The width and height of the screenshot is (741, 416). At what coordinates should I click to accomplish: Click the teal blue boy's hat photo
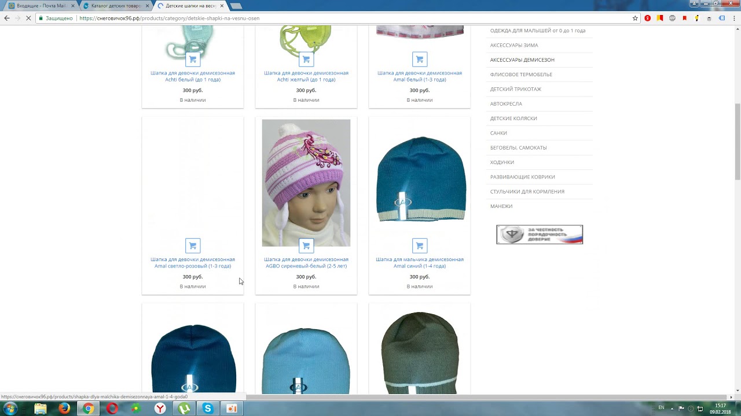point(421,179)
